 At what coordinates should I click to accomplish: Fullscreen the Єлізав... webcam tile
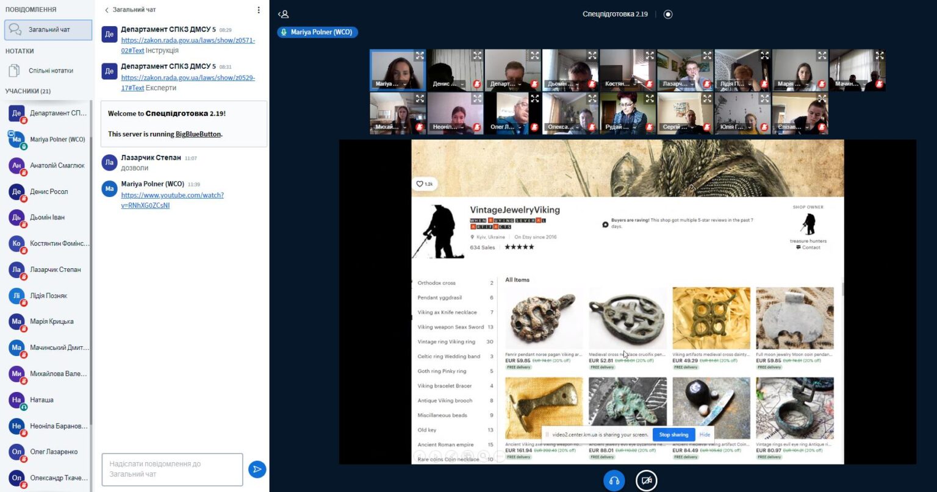point(822,98)
